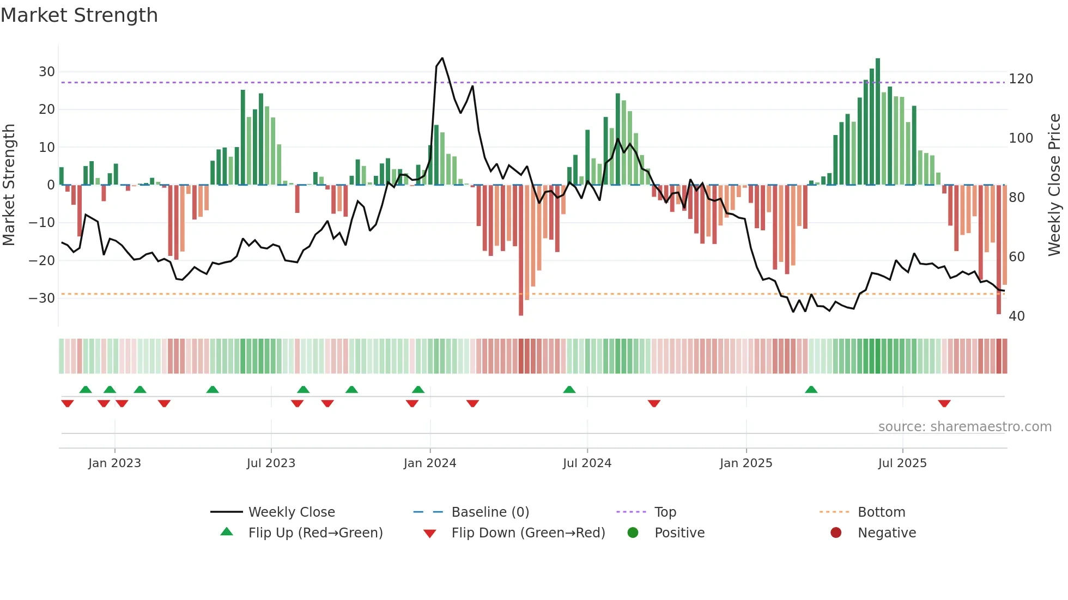Click the green Positive circle in the legend
The height and width of the screenshot is (600, 1068).
click(633, 532)
